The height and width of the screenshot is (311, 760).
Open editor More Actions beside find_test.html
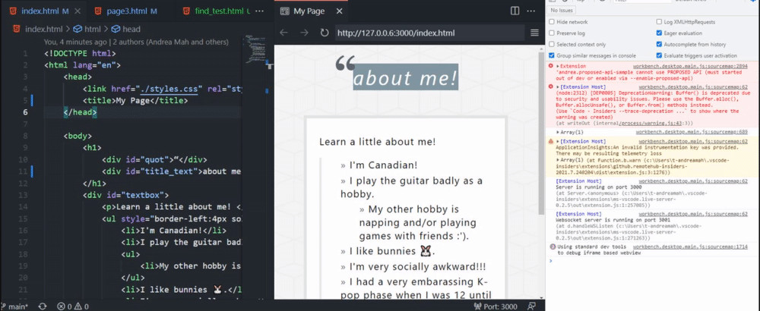(x=260, y=11)
